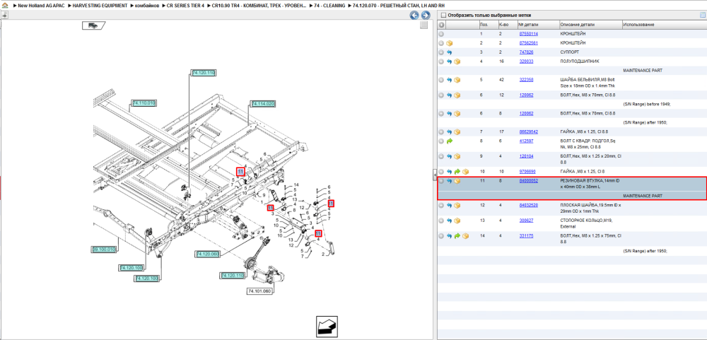Open breadcrumb '74 - CLEANING'

pos(329,6)
